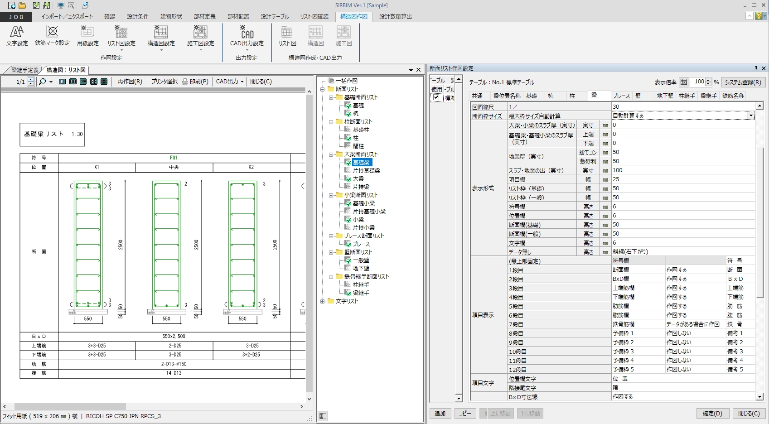Toggle the checked 基礎小梁 item in tree
This screenshot has width=769, height=424.
point(348,203)
